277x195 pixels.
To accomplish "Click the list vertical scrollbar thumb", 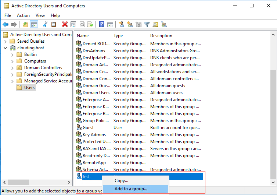I will coord(273,125).
